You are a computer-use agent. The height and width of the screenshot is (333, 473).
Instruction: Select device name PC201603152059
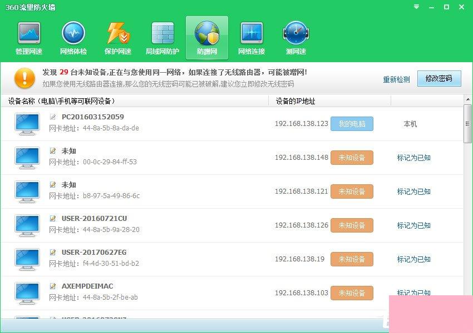tap(92, 117)
